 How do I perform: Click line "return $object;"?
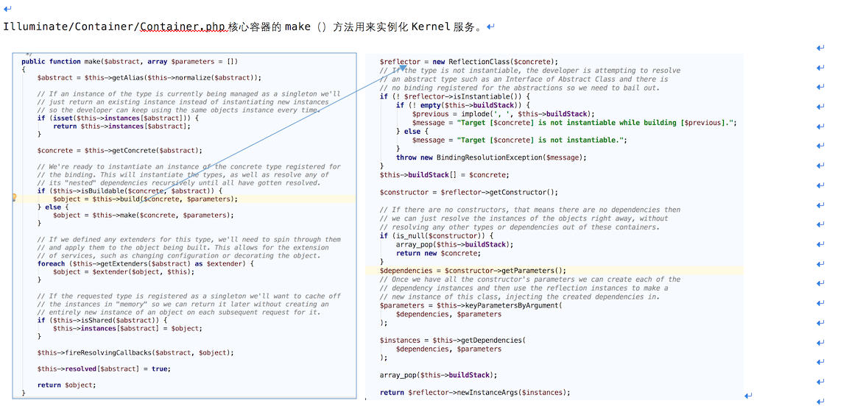point(66,385)
